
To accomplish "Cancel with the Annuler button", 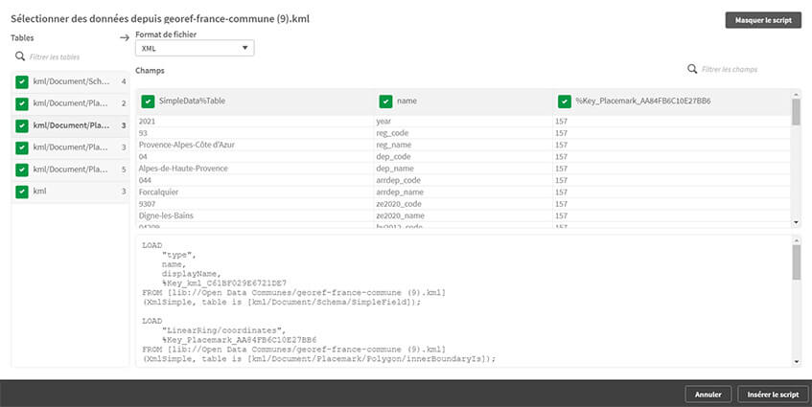I will coord(708,394).
